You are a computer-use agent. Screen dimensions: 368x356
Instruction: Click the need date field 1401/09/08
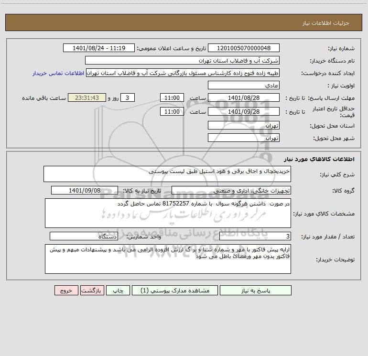[x=85, y=190]
